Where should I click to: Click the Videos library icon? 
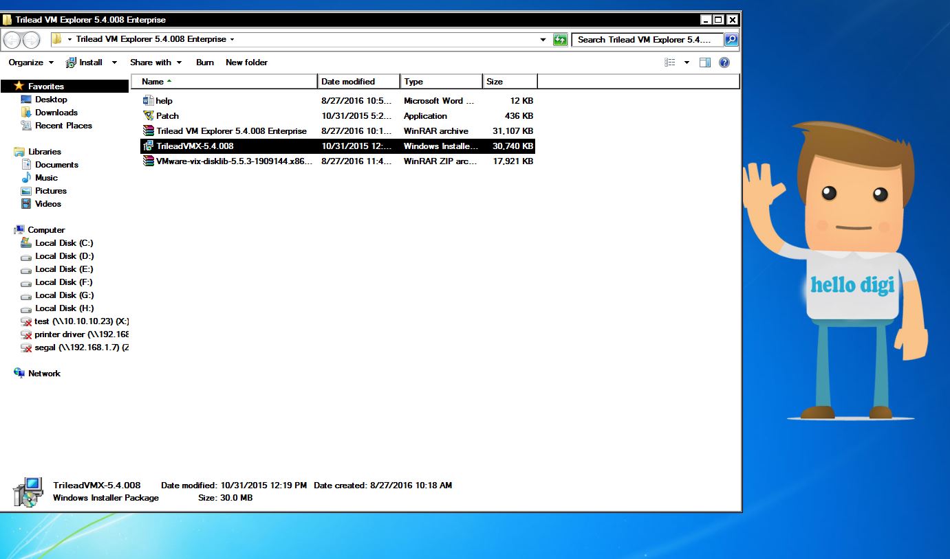(27, 204)
